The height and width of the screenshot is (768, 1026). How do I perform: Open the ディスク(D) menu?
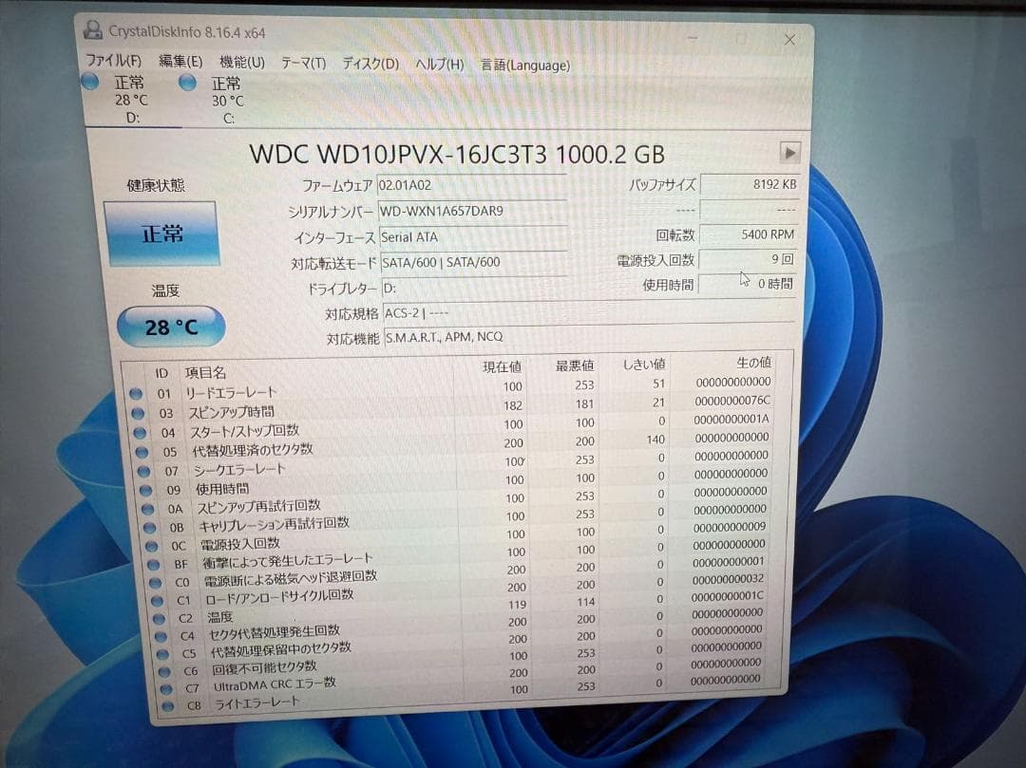click(368, 65)
